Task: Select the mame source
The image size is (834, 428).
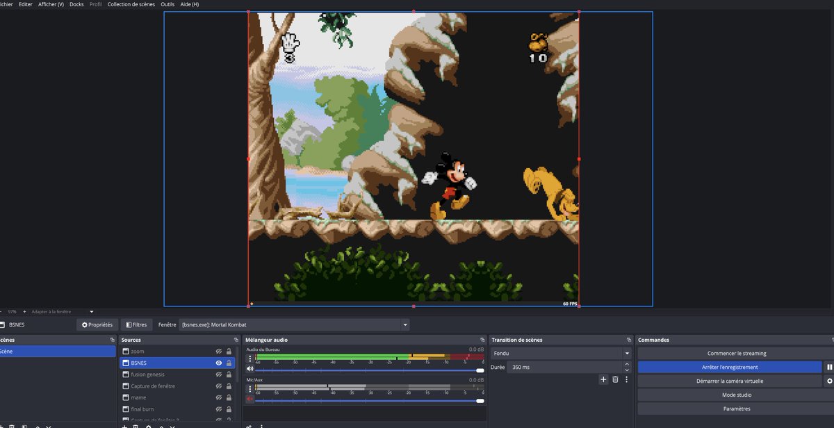Action: click(177, 397)
